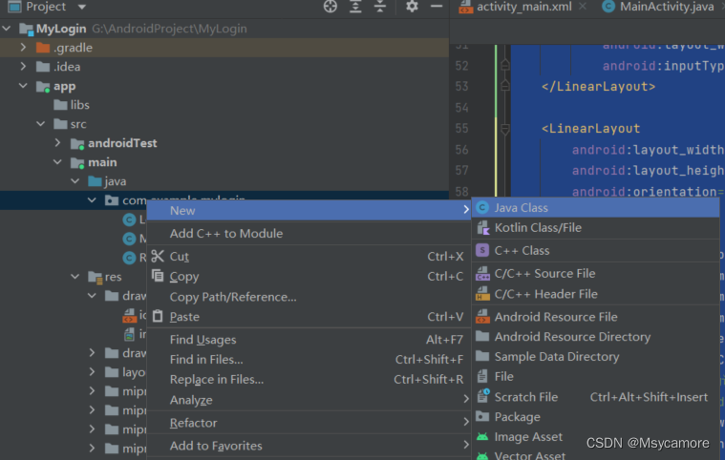This screenshot has width=725, height=460.
Task: Select the .gradle folder icon
Action: (x=43, y=47)
